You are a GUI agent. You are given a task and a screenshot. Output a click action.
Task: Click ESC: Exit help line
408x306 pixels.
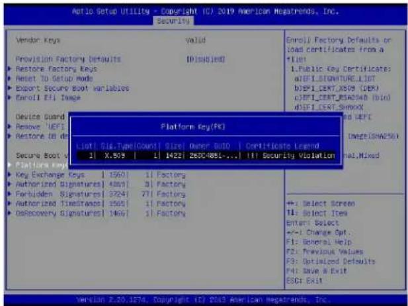coord(304,280)
